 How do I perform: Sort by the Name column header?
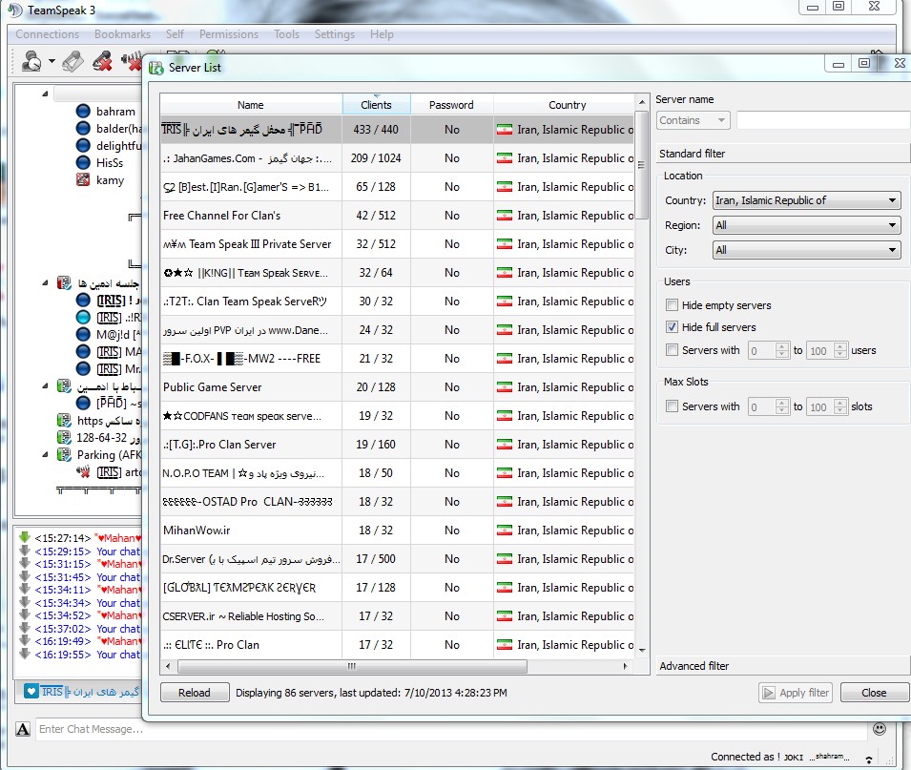[251, 105]
